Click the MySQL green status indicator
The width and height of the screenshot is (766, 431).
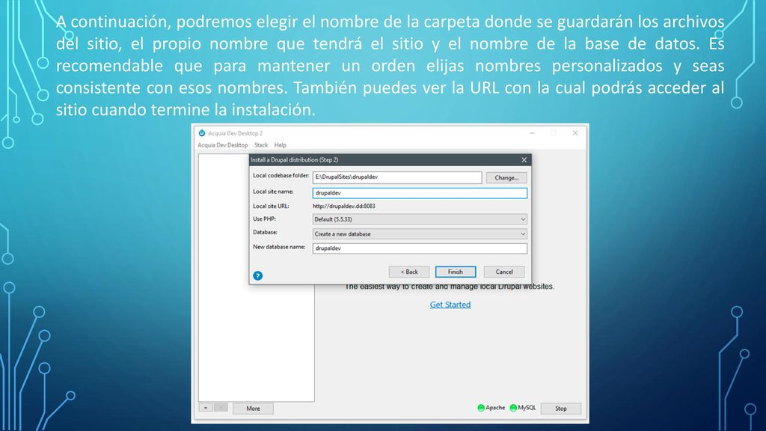coord(513,408)
